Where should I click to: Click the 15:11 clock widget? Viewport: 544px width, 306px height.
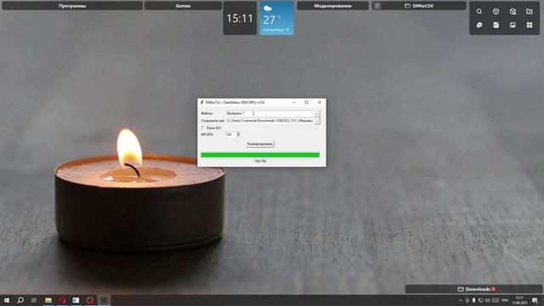[240, 18]
